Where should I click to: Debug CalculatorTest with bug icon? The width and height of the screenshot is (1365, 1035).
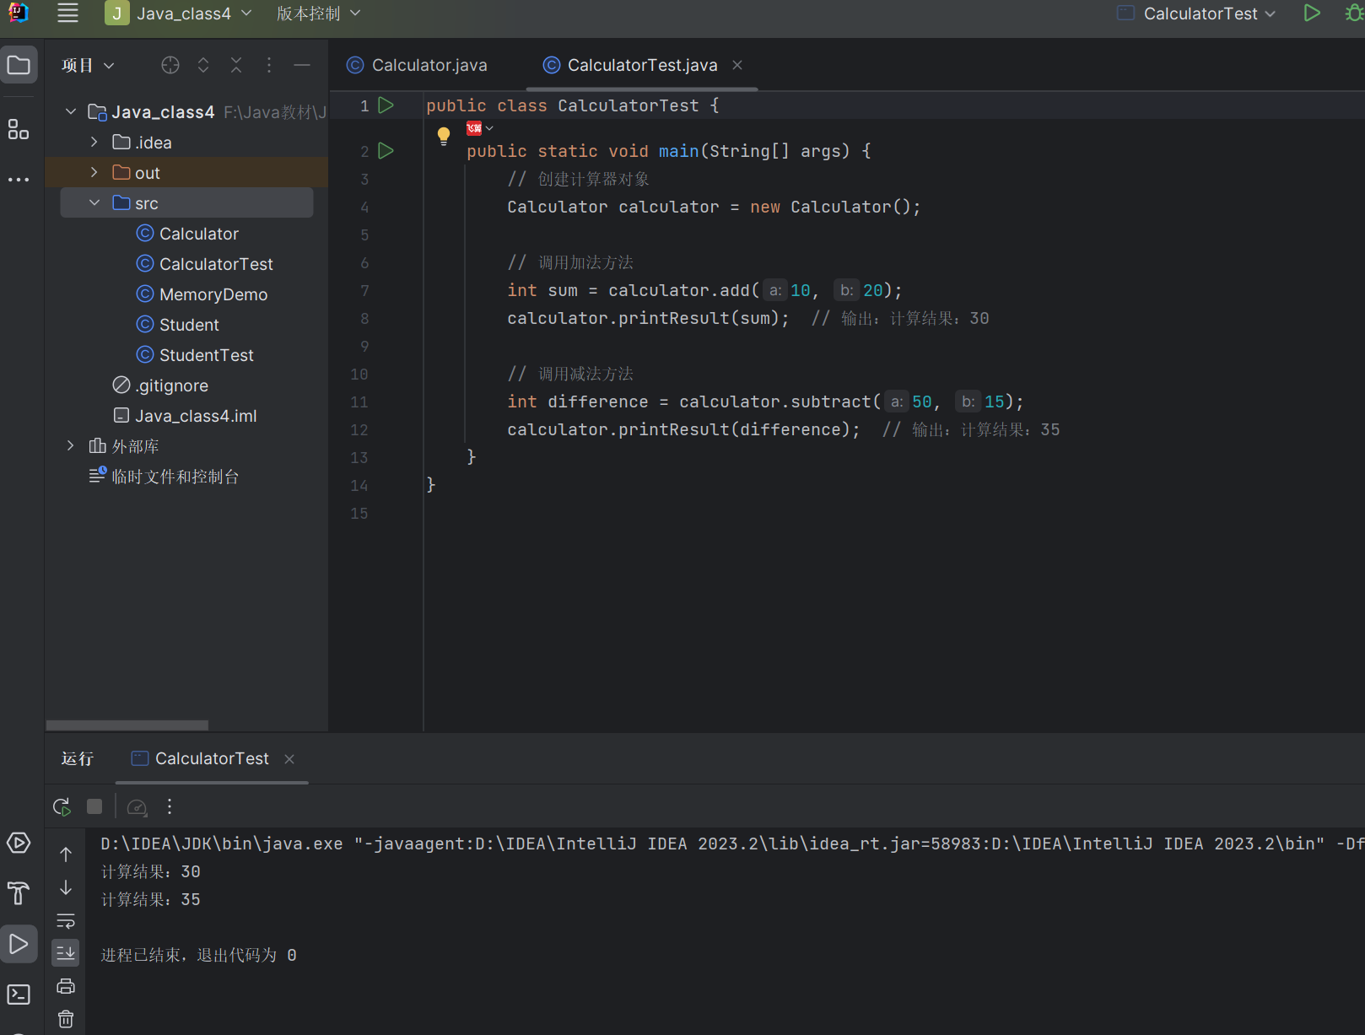(x=1354, y=13)
